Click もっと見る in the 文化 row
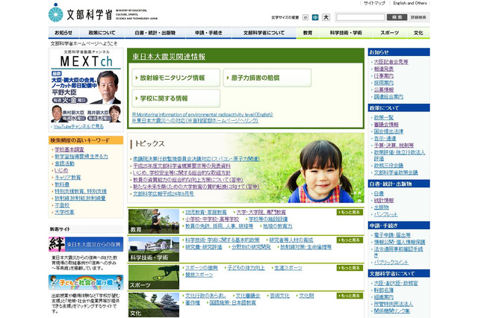The height and width of the screenshot is (318, 478). pyautogui.click(x=350, y=296)
